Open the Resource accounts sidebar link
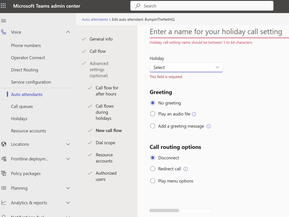 [x=28, y=131]
